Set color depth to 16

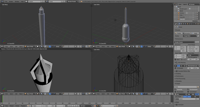(x=195, y=97)
